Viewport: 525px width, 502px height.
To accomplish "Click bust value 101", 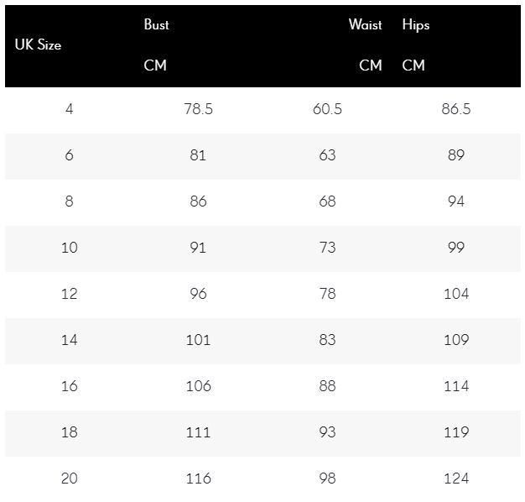I will pos(198,340).
